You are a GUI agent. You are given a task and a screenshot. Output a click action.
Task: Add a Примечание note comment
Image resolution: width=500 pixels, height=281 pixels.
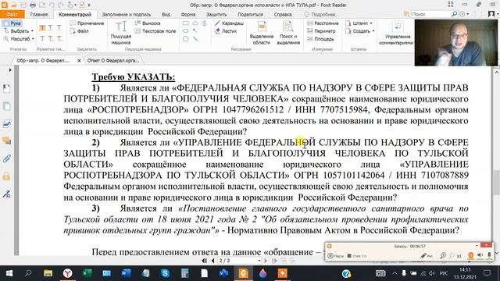pos(87,23)
